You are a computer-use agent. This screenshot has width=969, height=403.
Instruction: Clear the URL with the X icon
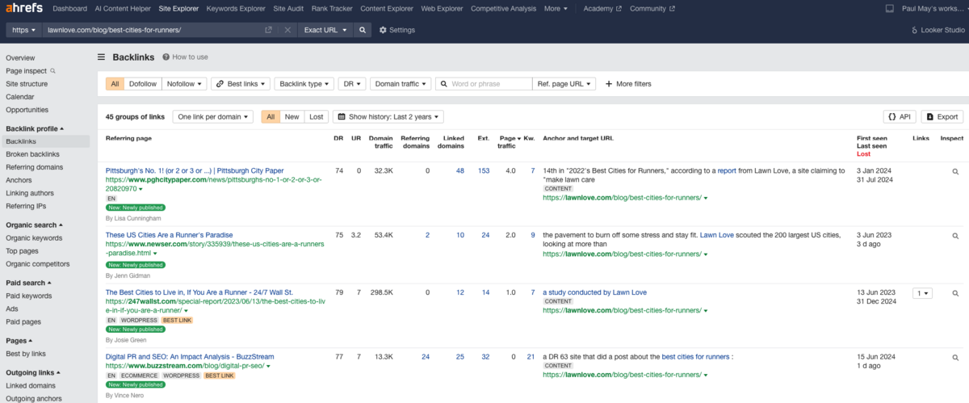point(287,30)
